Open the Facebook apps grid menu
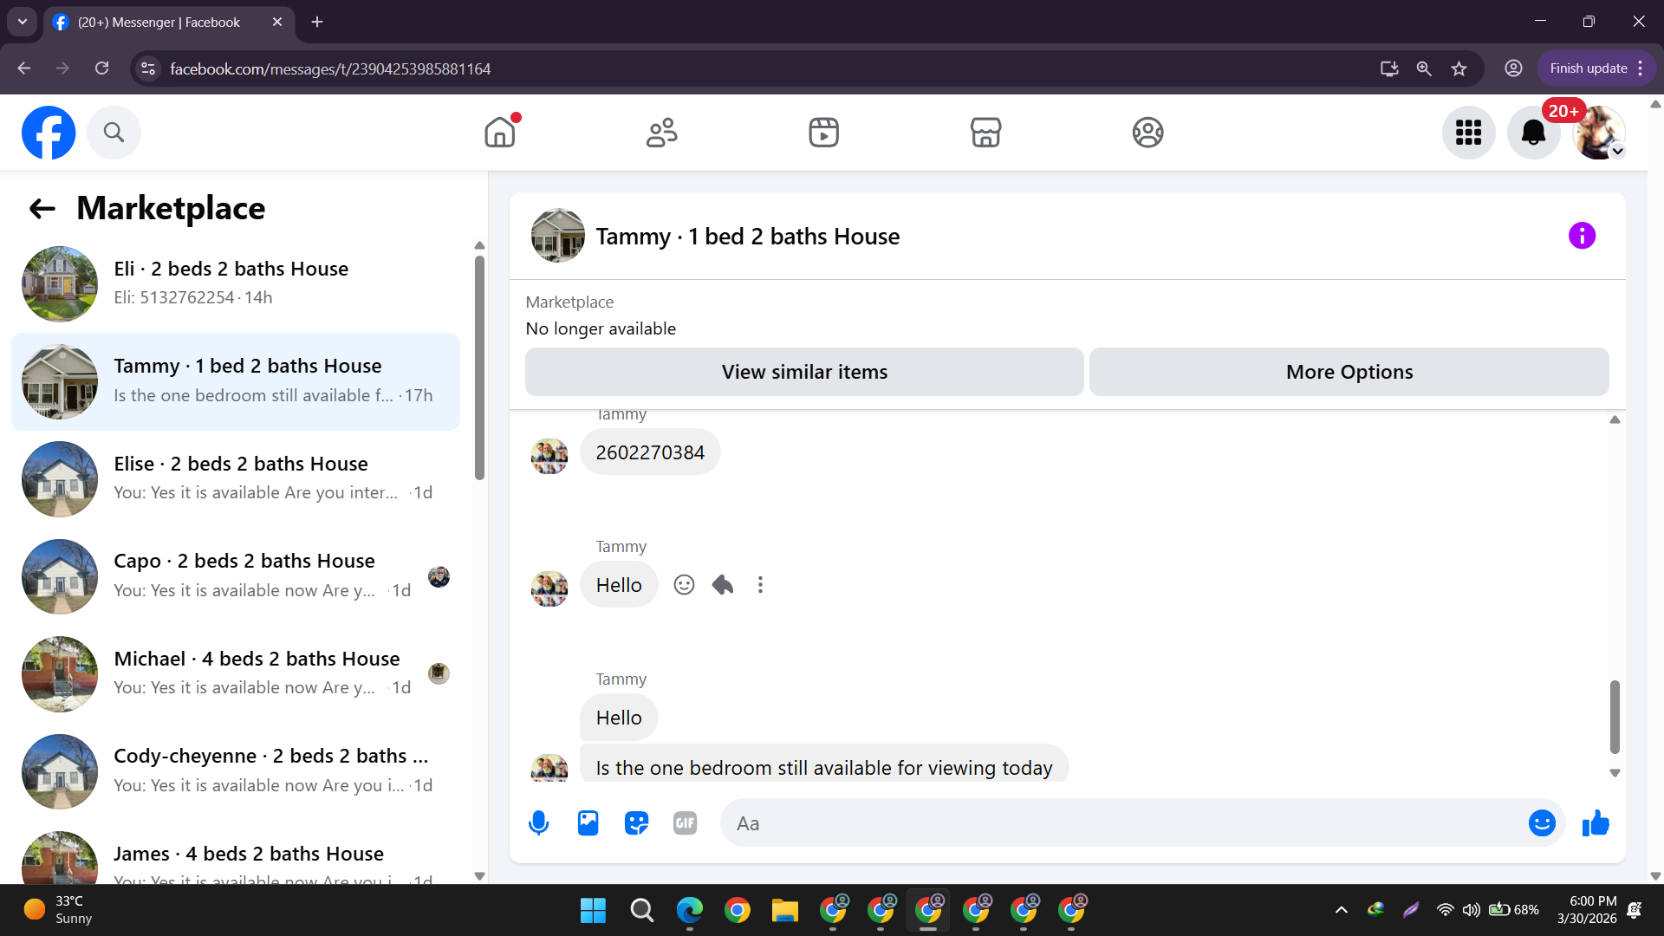1664x936 pixels. tap(1468, 133)
